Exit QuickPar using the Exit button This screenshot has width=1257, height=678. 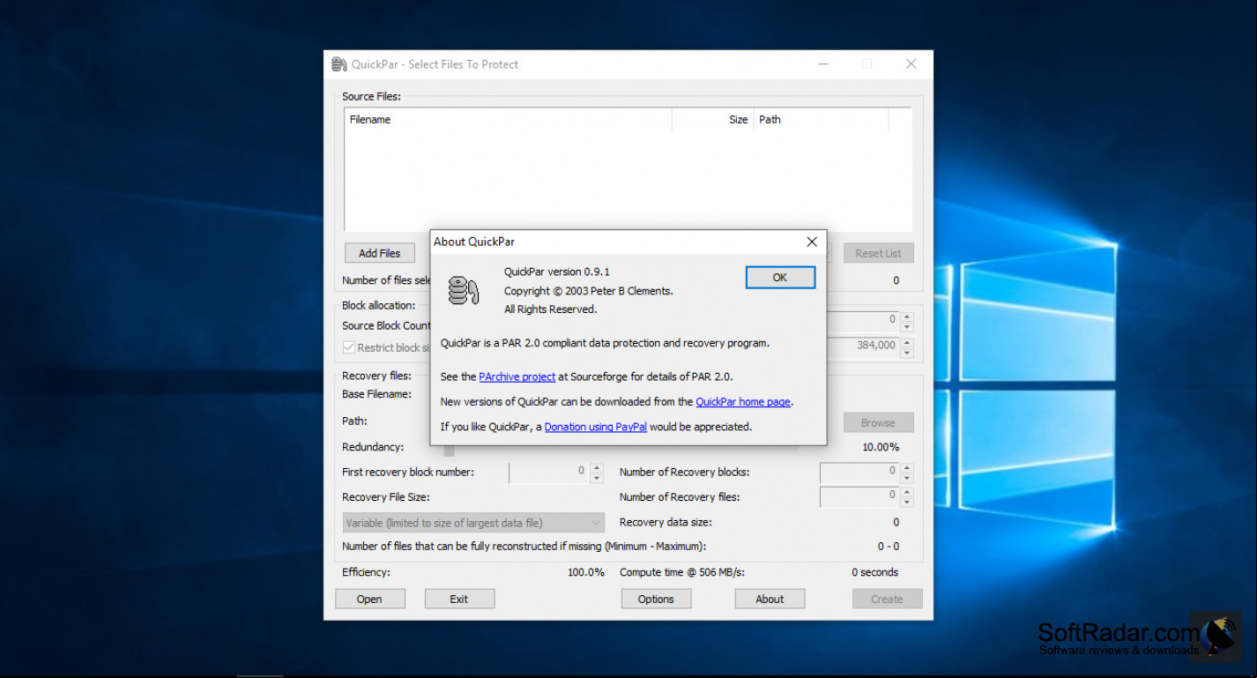pos(459,599)
